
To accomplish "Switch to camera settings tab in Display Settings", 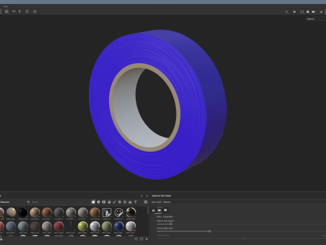I will 160,210.
